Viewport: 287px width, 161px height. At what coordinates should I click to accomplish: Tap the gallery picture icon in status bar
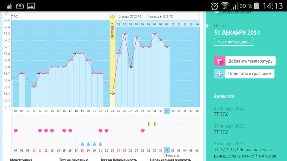pos(31,6)
